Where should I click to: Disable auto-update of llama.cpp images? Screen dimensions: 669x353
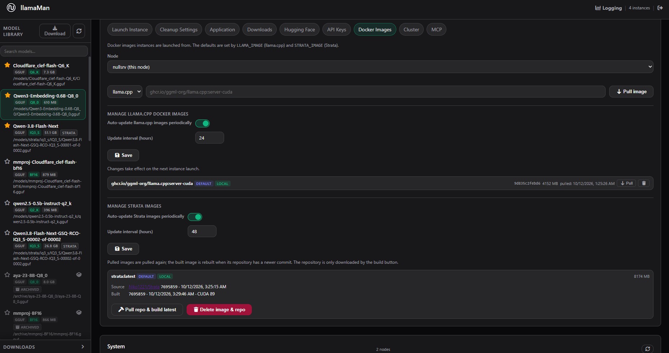tap(202, 123)
